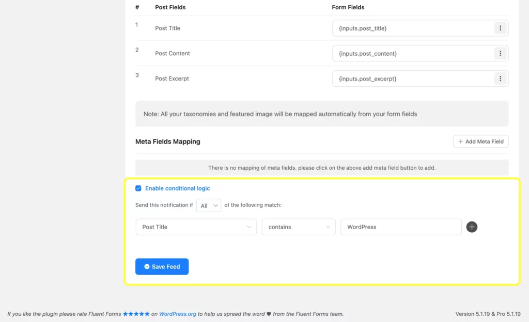This screenshot has height=322, width=529.
Task: Open the contains operator dropdown
Action: (298, 227)
